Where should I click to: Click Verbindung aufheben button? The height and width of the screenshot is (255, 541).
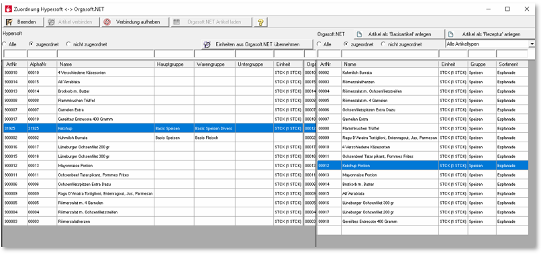tap(136, 22)
